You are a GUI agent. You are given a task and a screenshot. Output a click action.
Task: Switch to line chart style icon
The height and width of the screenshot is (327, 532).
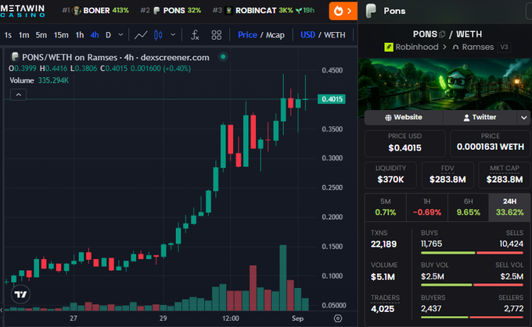(x=141, y=35)
